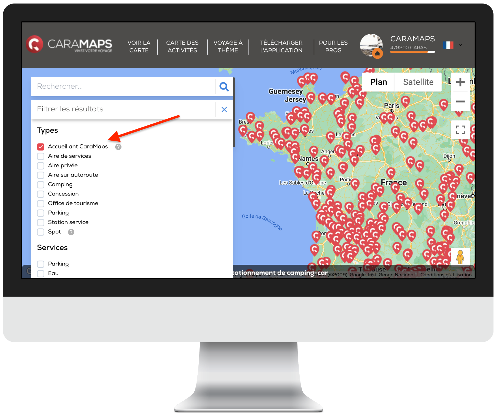
Task: Zoom out the map with minus button
Action: pyautogui.click(x=460, y=101)
